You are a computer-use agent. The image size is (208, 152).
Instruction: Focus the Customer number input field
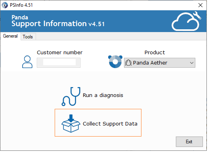click(59, 63)
